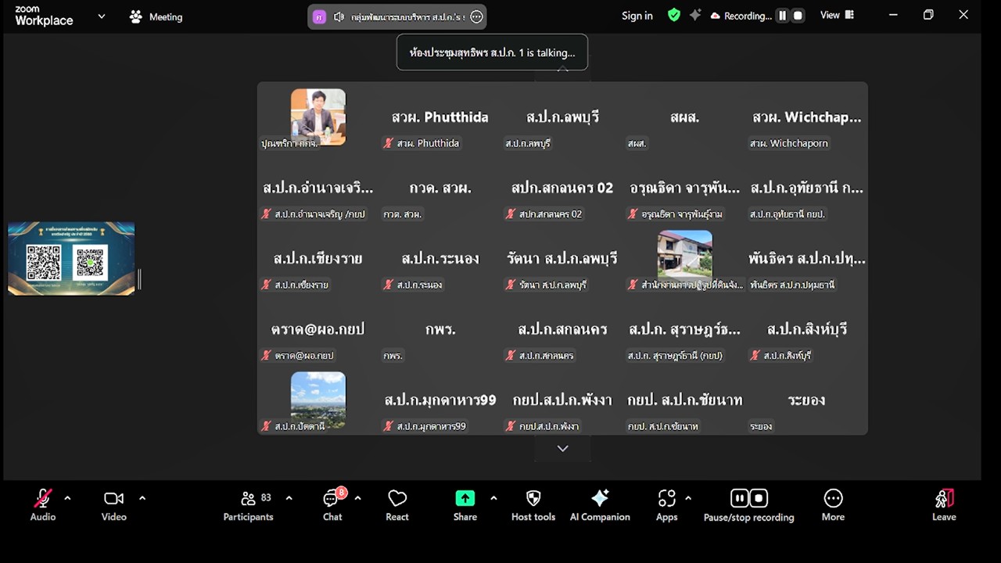Click the top-bar AI Companion sparkle
The height and width of the screenshot is (563, 1001).
(694, 15)
